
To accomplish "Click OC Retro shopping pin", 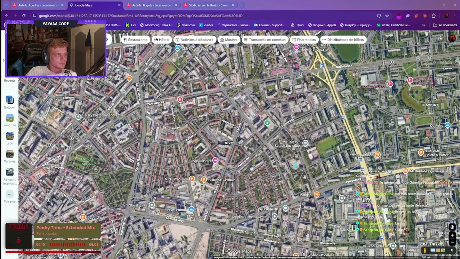I will 447,125.
